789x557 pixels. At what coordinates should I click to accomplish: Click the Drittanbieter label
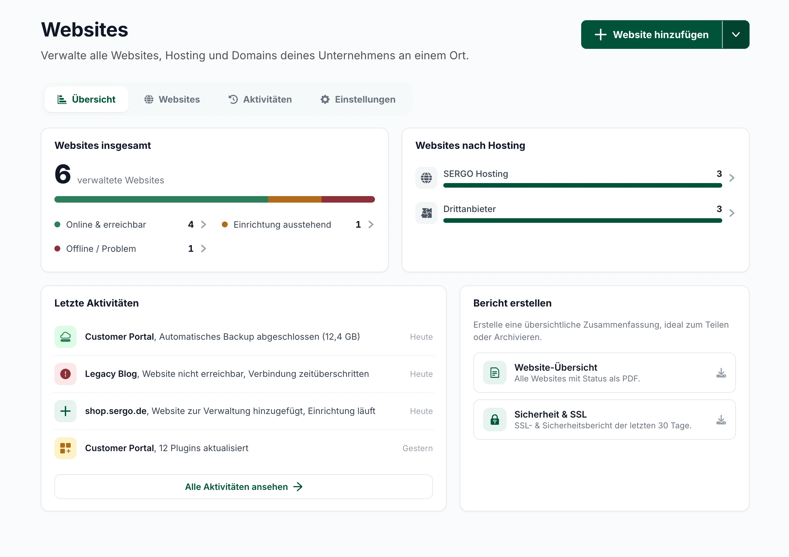pyautogui.click(x=469, y=209)
